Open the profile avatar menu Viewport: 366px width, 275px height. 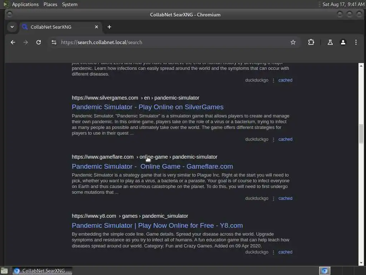pyautogui.click(x=343, y=42)
